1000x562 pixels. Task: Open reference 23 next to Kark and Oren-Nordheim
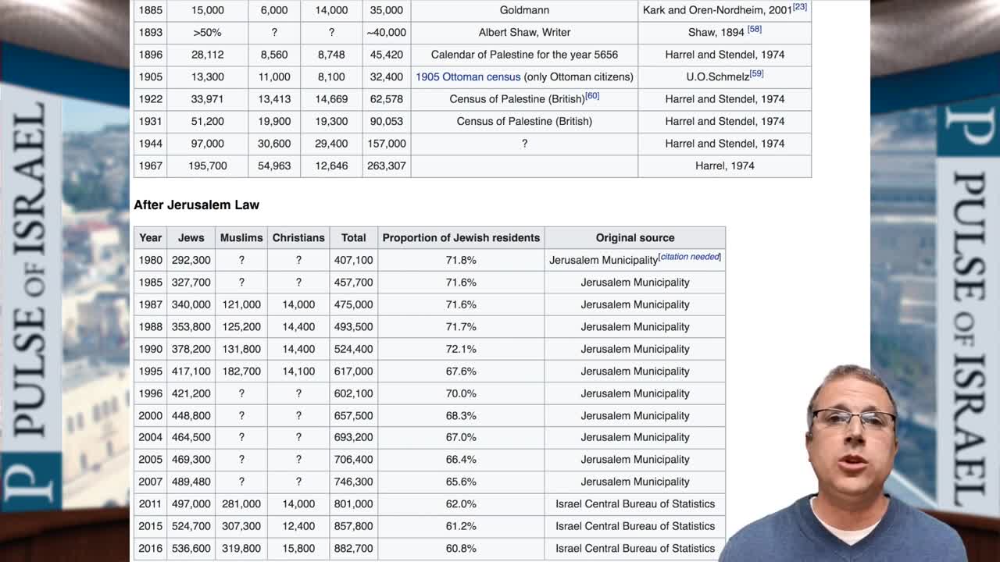[x=800, y=7]
